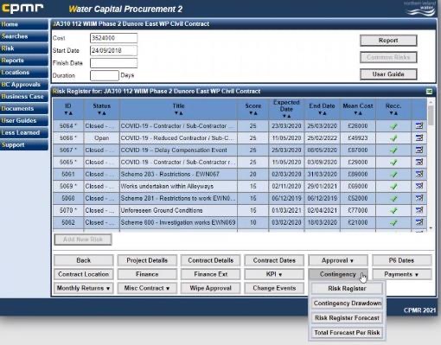Open User Guides in sidebar
The image size is (441, 345).
coord(24,120)
